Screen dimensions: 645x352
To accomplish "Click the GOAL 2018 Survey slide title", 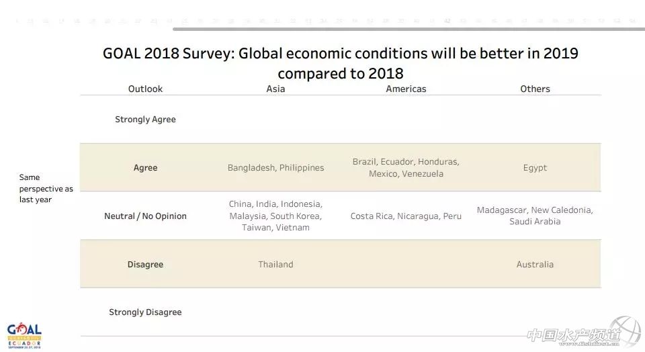I will pos(340,62).
